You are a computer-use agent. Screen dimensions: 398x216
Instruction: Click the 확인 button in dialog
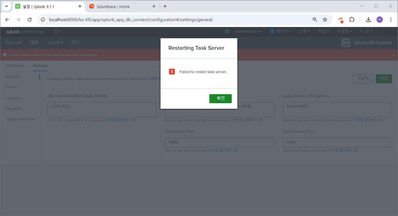[220, 99]
